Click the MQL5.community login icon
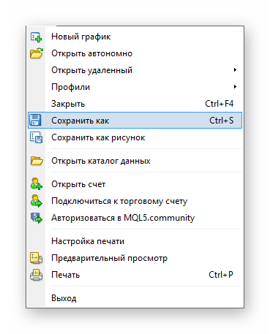Screen dimensions: 270x334 (37, 218)
